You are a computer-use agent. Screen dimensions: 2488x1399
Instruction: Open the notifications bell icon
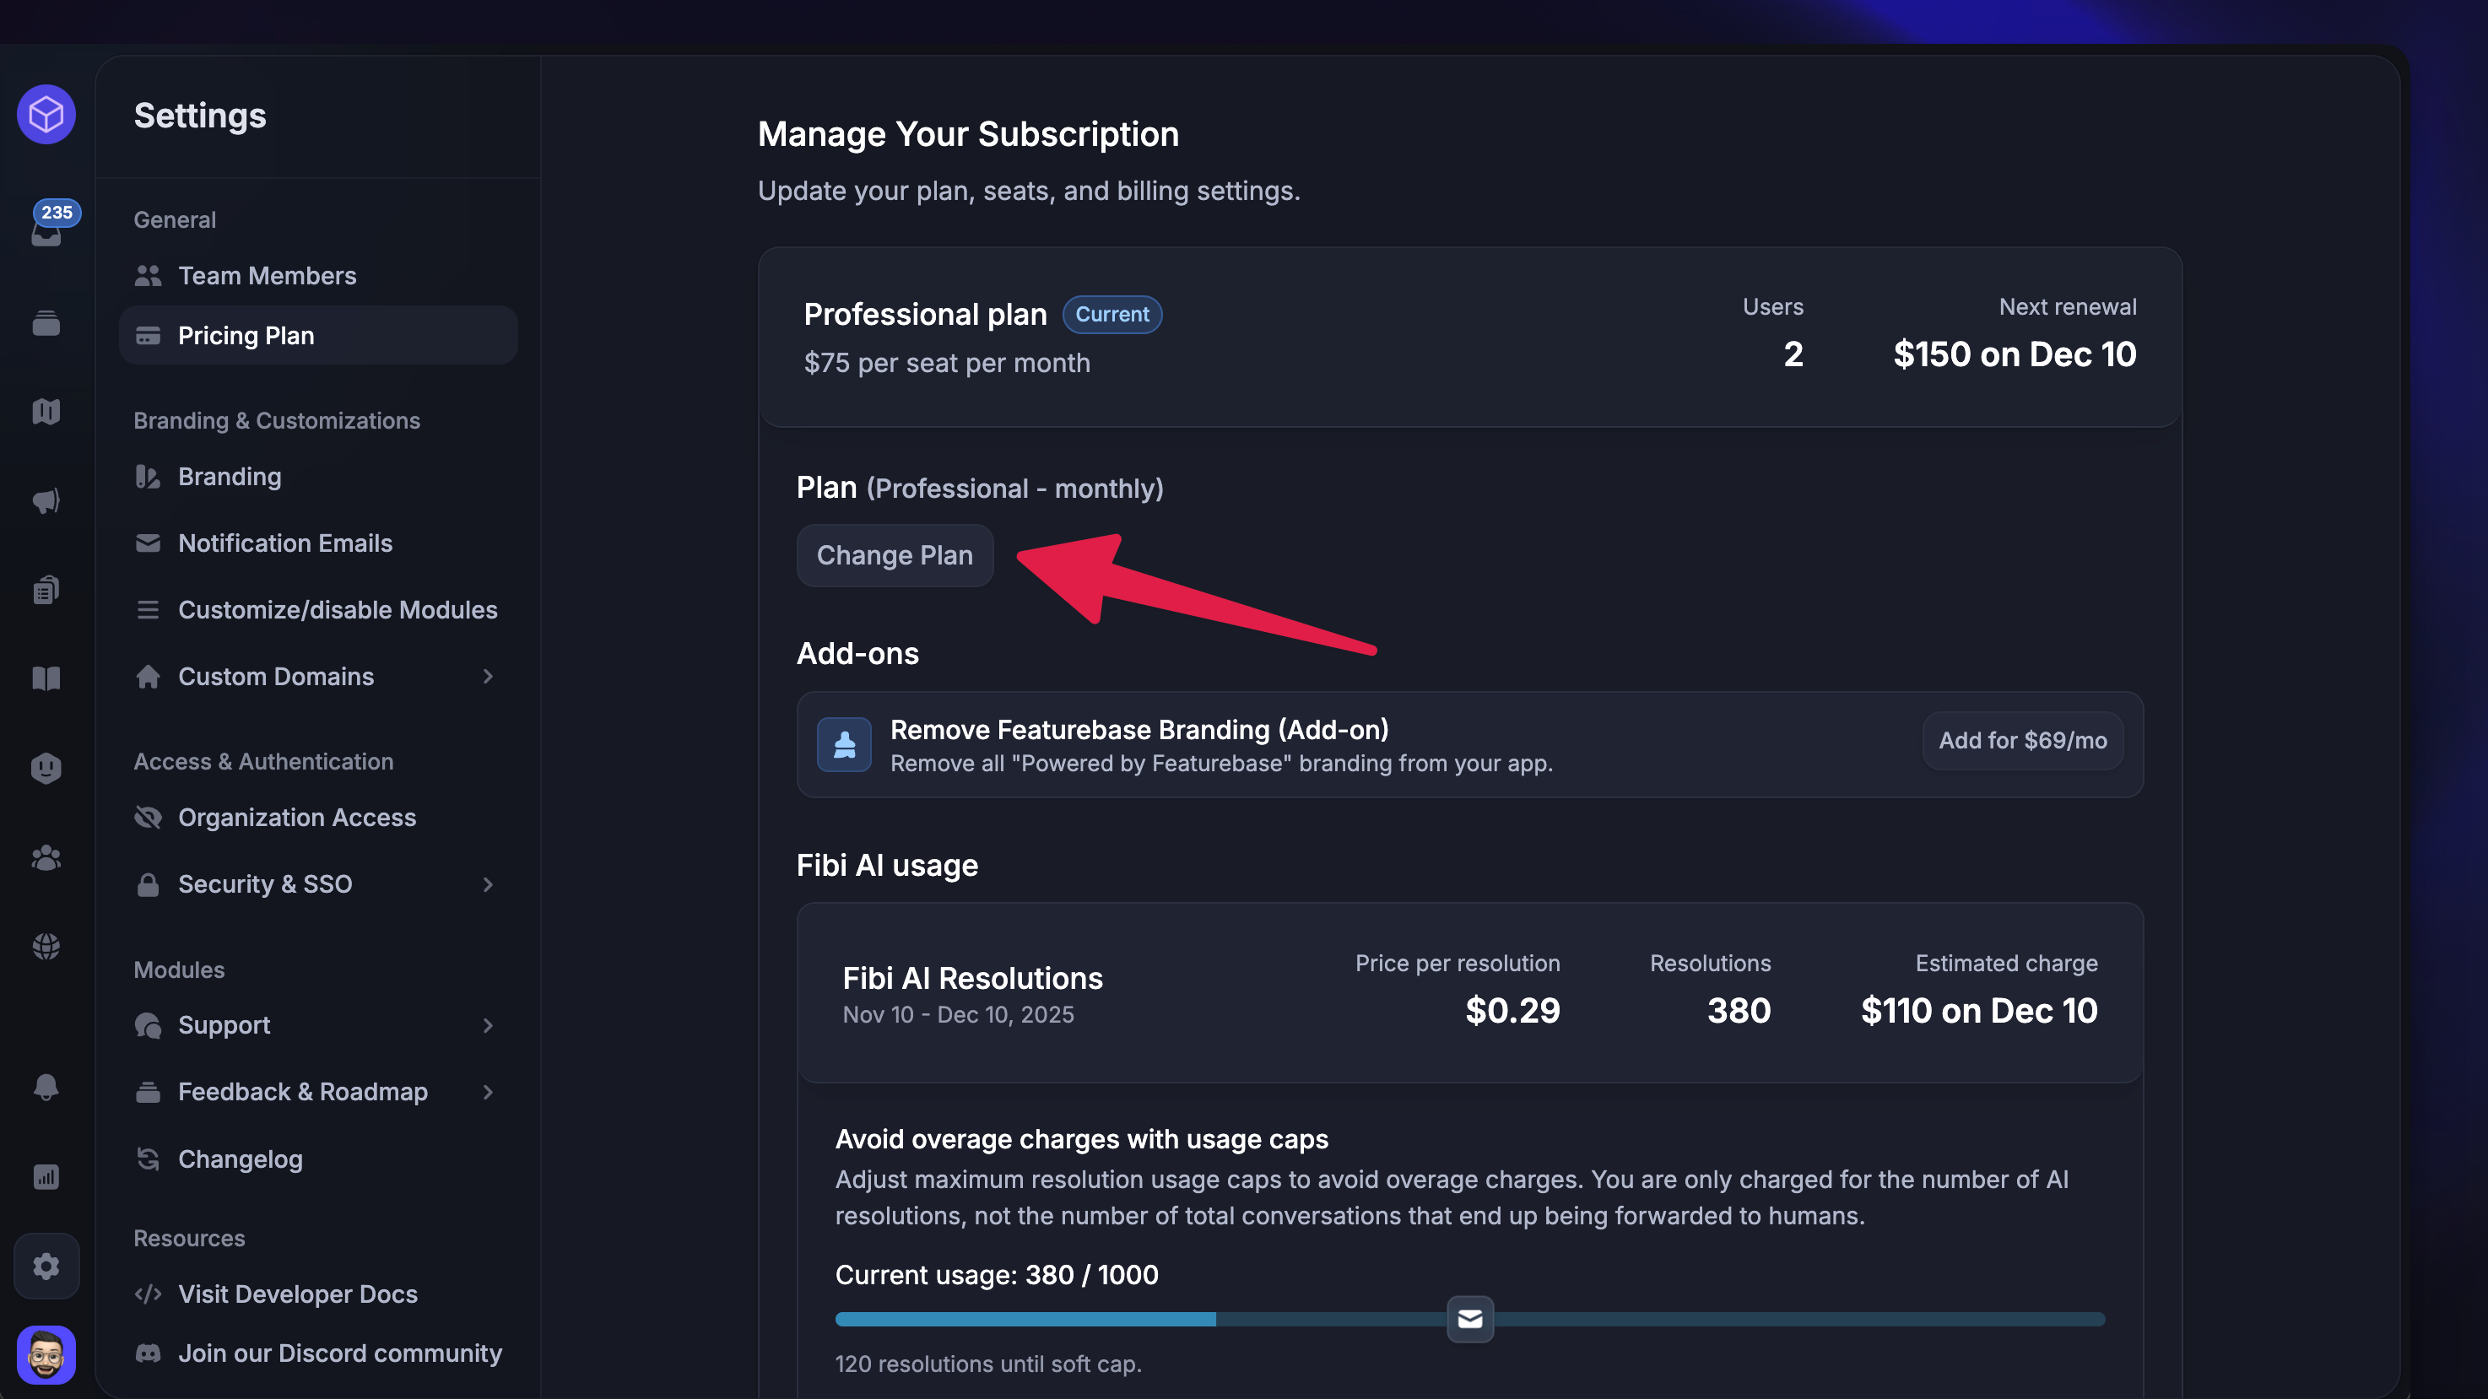click(x=46, y=1088)
